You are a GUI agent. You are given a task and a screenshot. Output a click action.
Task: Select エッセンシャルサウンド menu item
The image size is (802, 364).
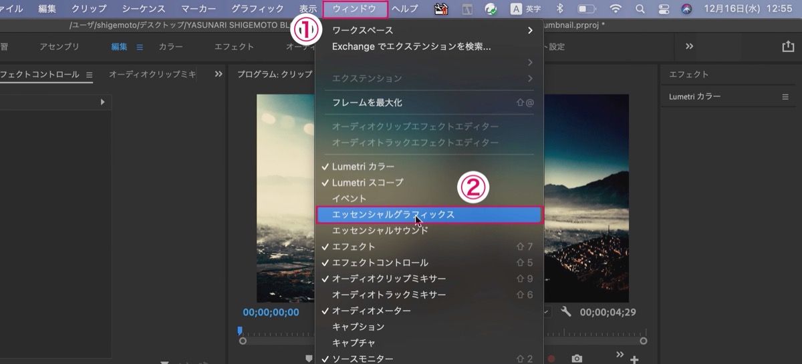[429, 231]
